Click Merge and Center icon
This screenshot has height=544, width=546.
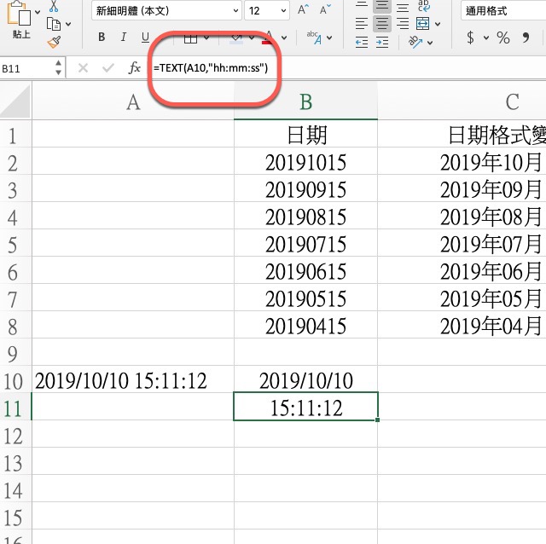click(423, 24)
